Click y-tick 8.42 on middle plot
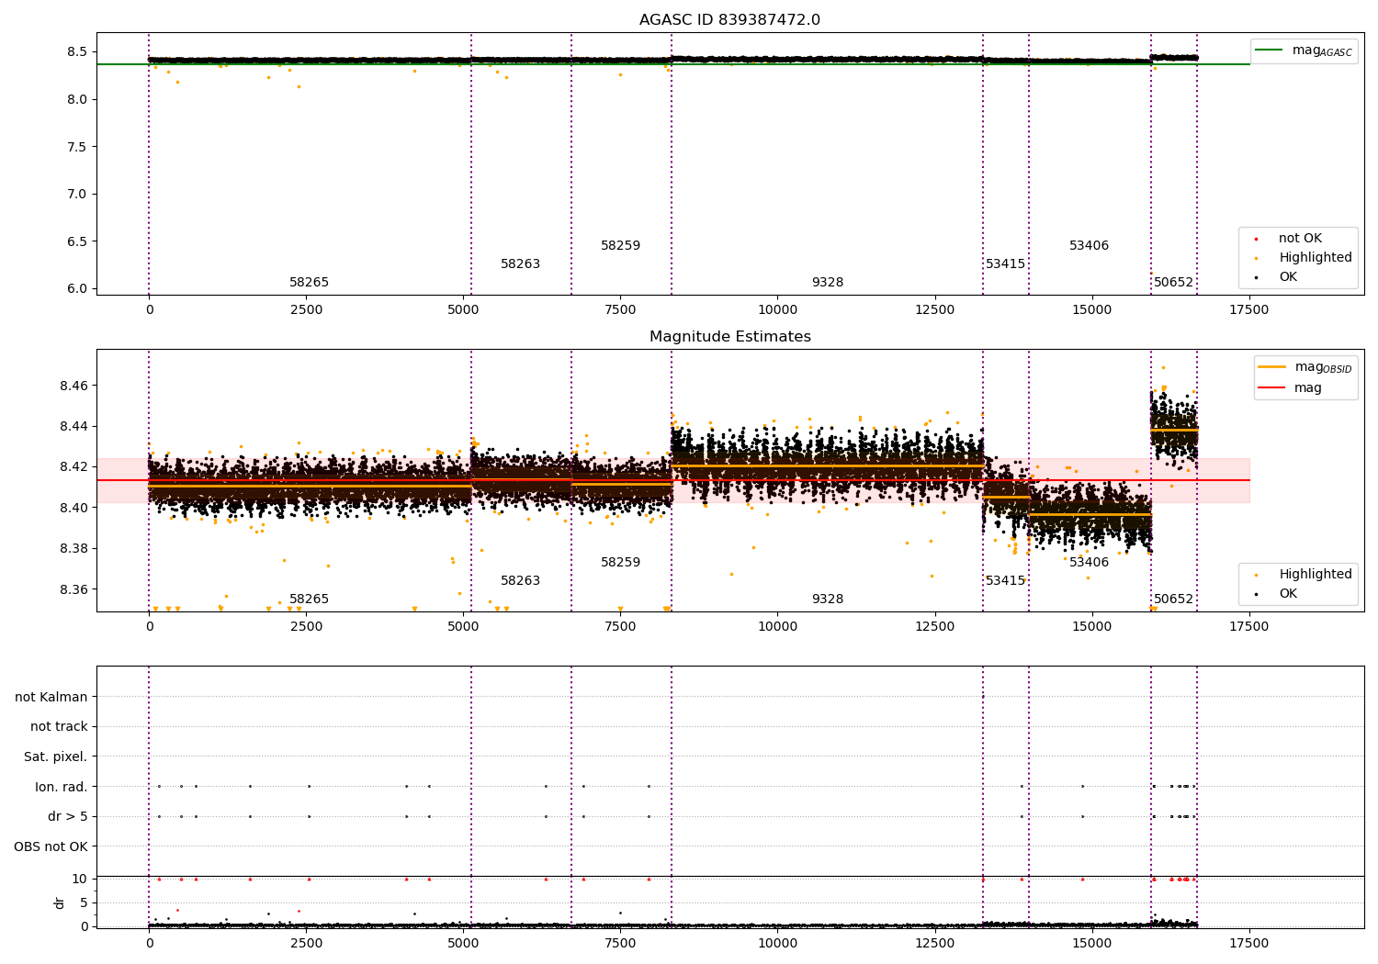 click(x=73, y=467)
